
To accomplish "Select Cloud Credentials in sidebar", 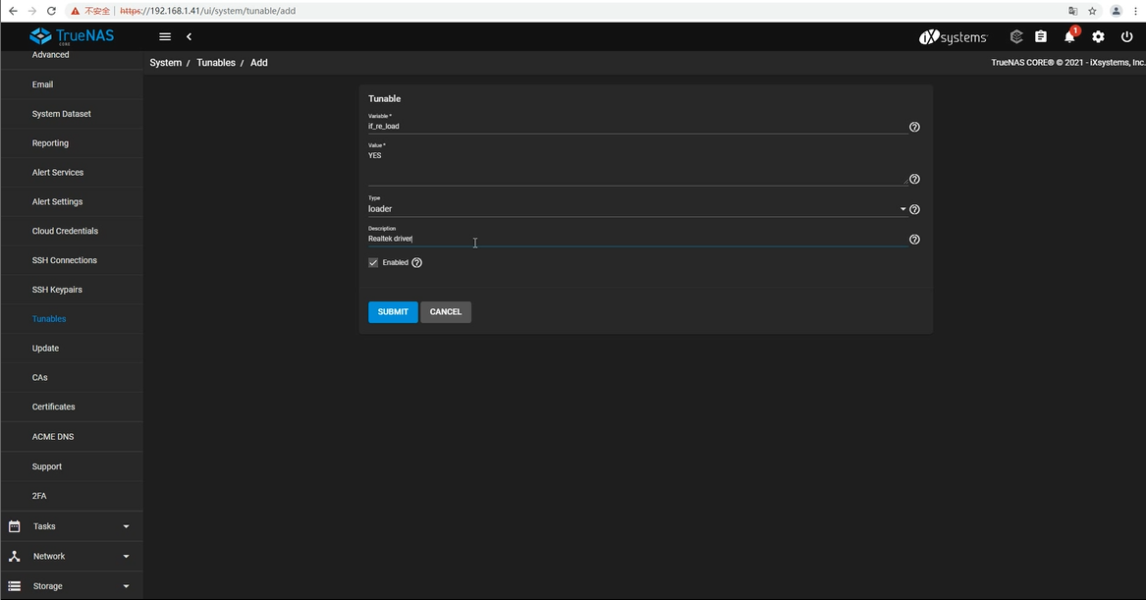I will point(65,231).
